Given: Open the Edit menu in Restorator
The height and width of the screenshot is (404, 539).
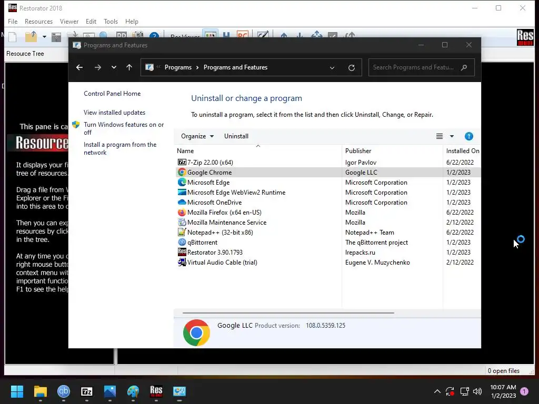Looking at the screenshot, I should (91, 21).
